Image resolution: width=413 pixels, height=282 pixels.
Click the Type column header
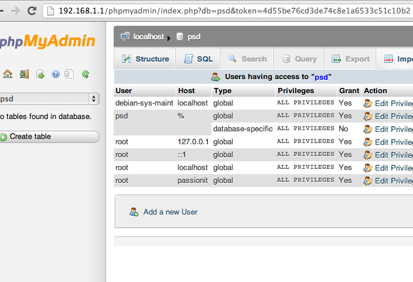(x=243, y=91)
